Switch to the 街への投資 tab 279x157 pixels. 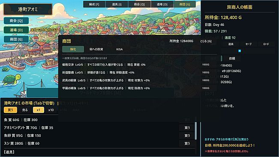pos(96,49)
